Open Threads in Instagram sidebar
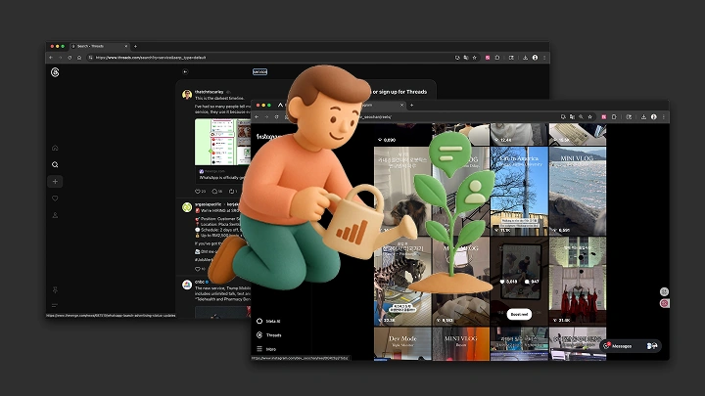Viewport: 705px width, 396px height. pyautogui.click(x=269, y=335)
